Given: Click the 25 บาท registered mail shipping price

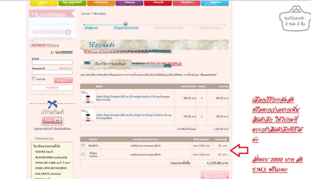Looking at the screenshot, I should [x=222, y=154].
